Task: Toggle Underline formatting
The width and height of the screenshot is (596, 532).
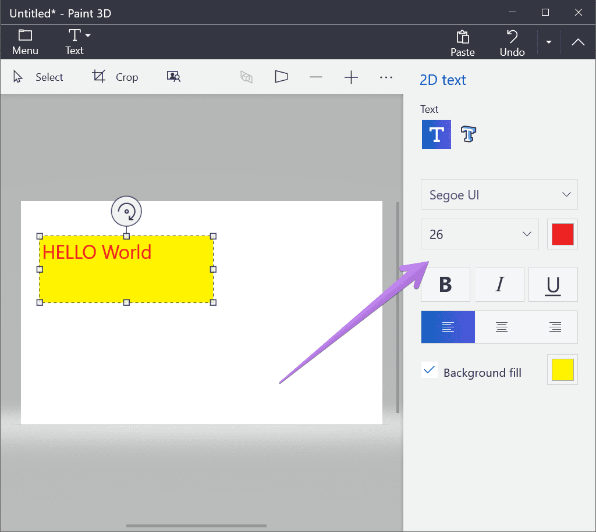Action: 553,284
